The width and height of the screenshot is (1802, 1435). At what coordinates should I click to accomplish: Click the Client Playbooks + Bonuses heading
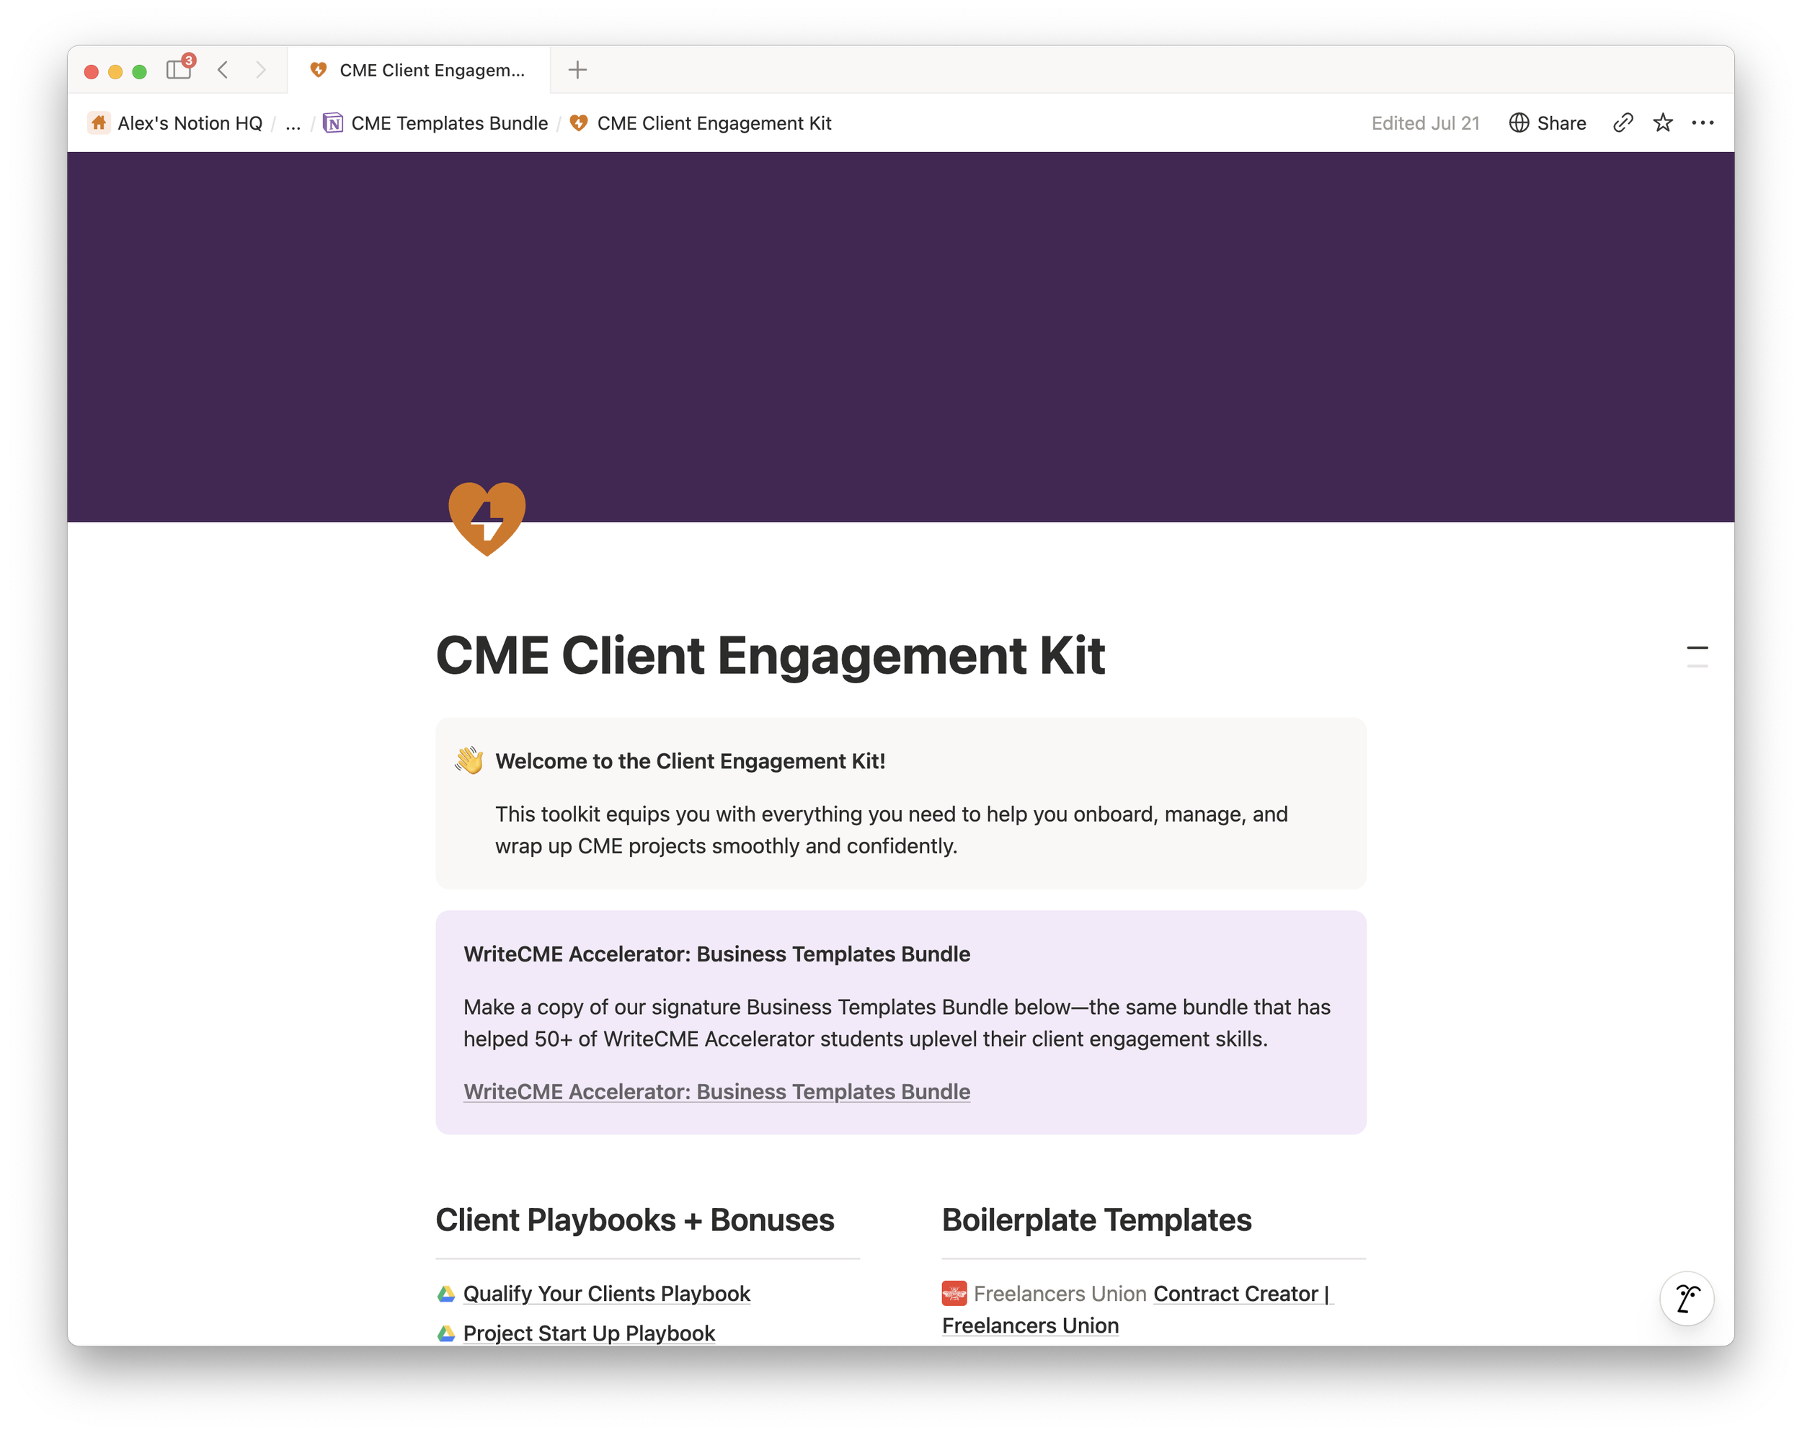[x=635, y=1220]
